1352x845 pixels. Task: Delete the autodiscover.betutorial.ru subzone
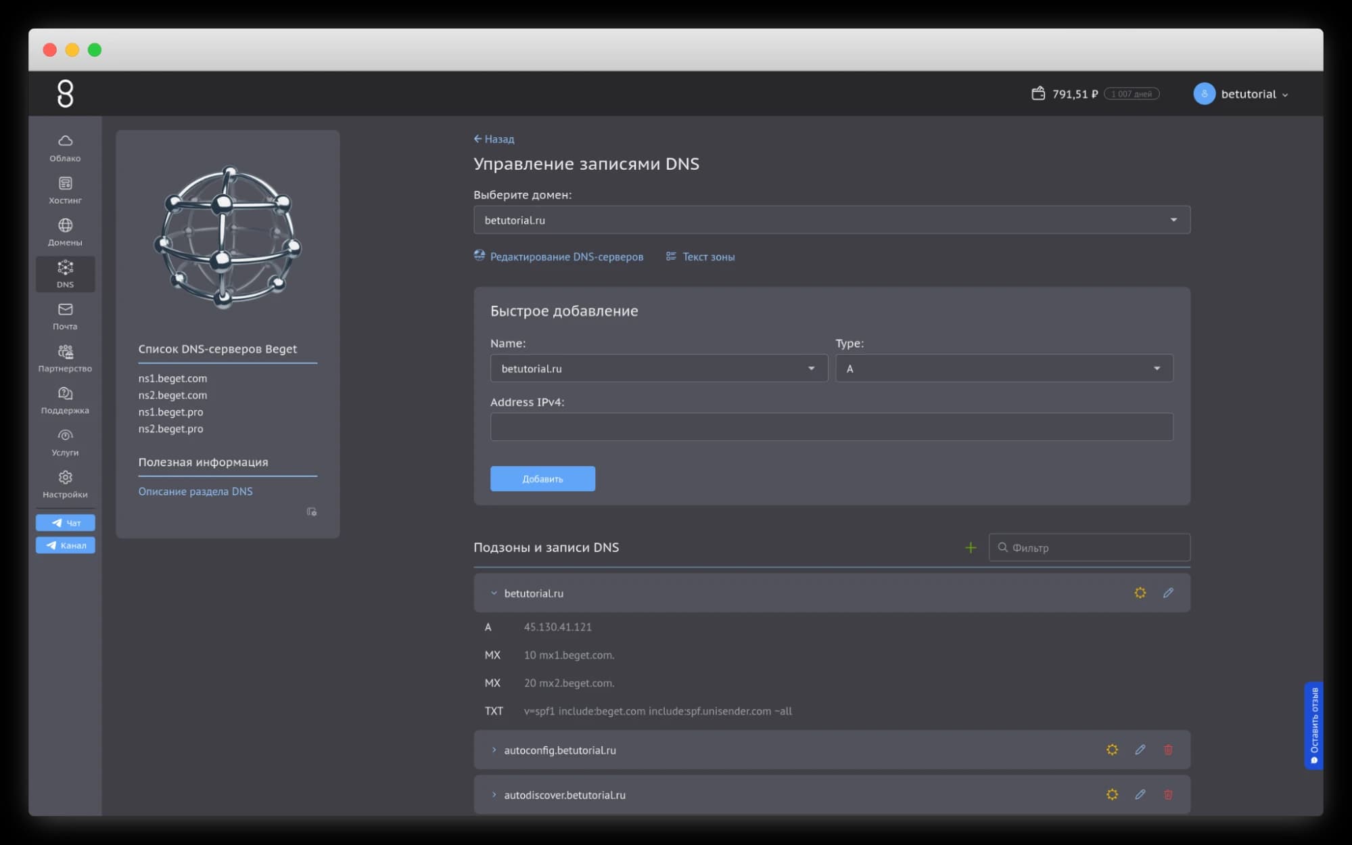click(1168, 794)
